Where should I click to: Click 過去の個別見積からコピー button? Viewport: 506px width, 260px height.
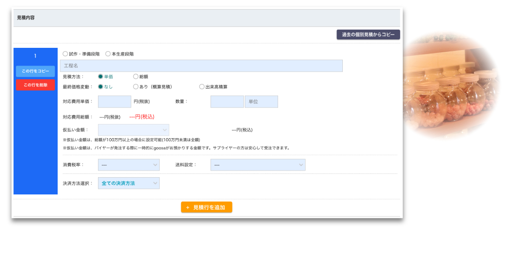point(368,35)
